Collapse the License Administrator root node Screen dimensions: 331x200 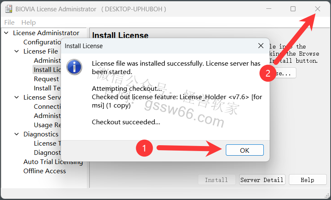pos(6,33)
